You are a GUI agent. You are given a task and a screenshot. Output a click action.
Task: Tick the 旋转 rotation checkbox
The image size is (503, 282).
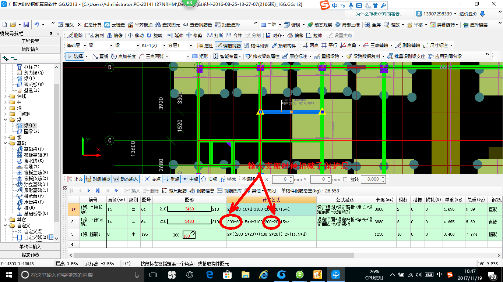[x=345, y=179]
